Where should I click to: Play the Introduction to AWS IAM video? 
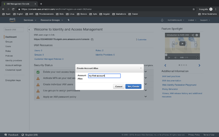[x=182, y=44]
